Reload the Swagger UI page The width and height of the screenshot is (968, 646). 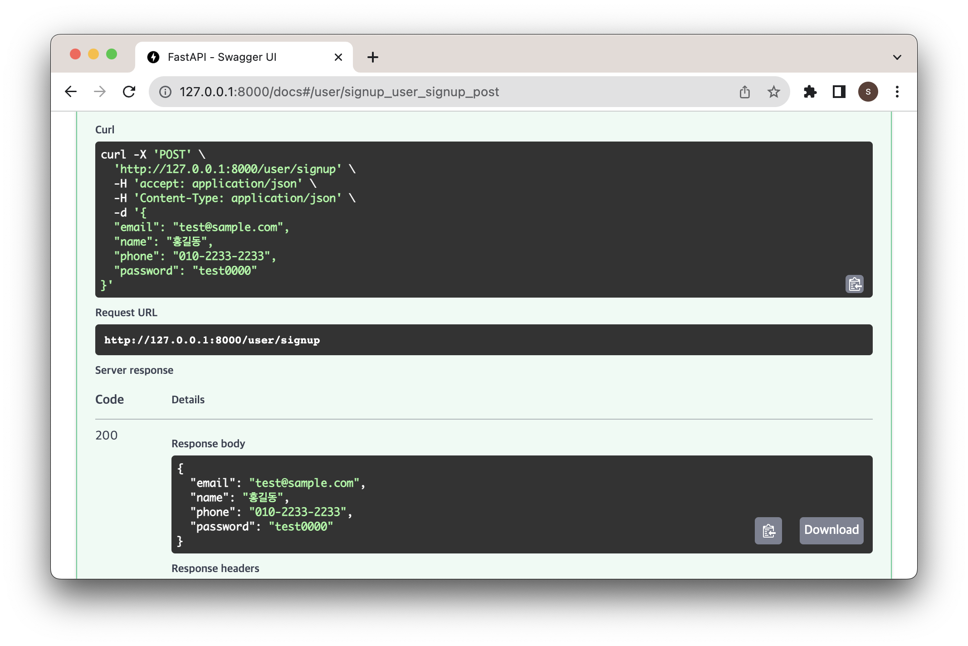coord(129,92)
